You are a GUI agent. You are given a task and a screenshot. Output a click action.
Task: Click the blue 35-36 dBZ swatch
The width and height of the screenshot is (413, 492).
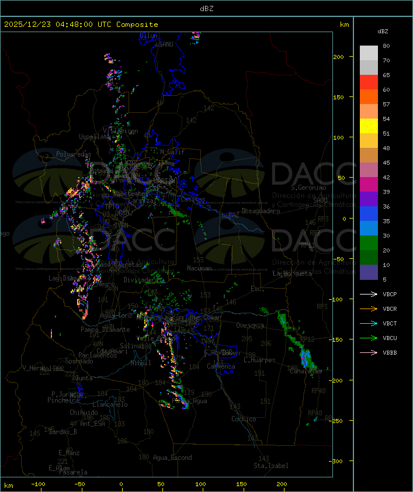click(x=369, y=214)
